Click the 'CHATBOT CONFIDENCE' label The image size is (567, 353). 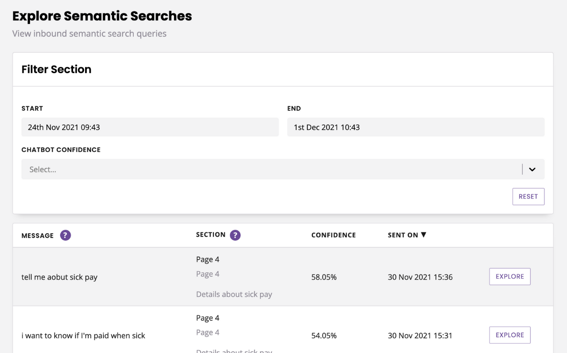61,150
